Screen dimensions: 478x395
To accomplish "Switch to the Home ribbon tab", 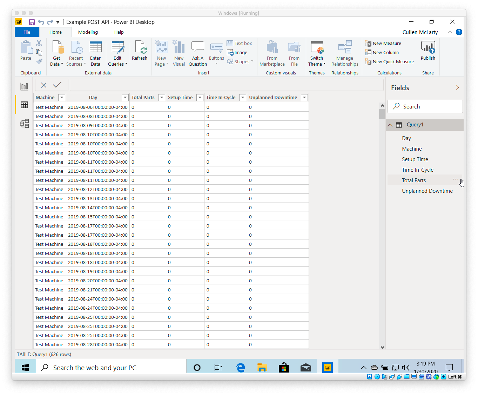I will tap(55, 32).
